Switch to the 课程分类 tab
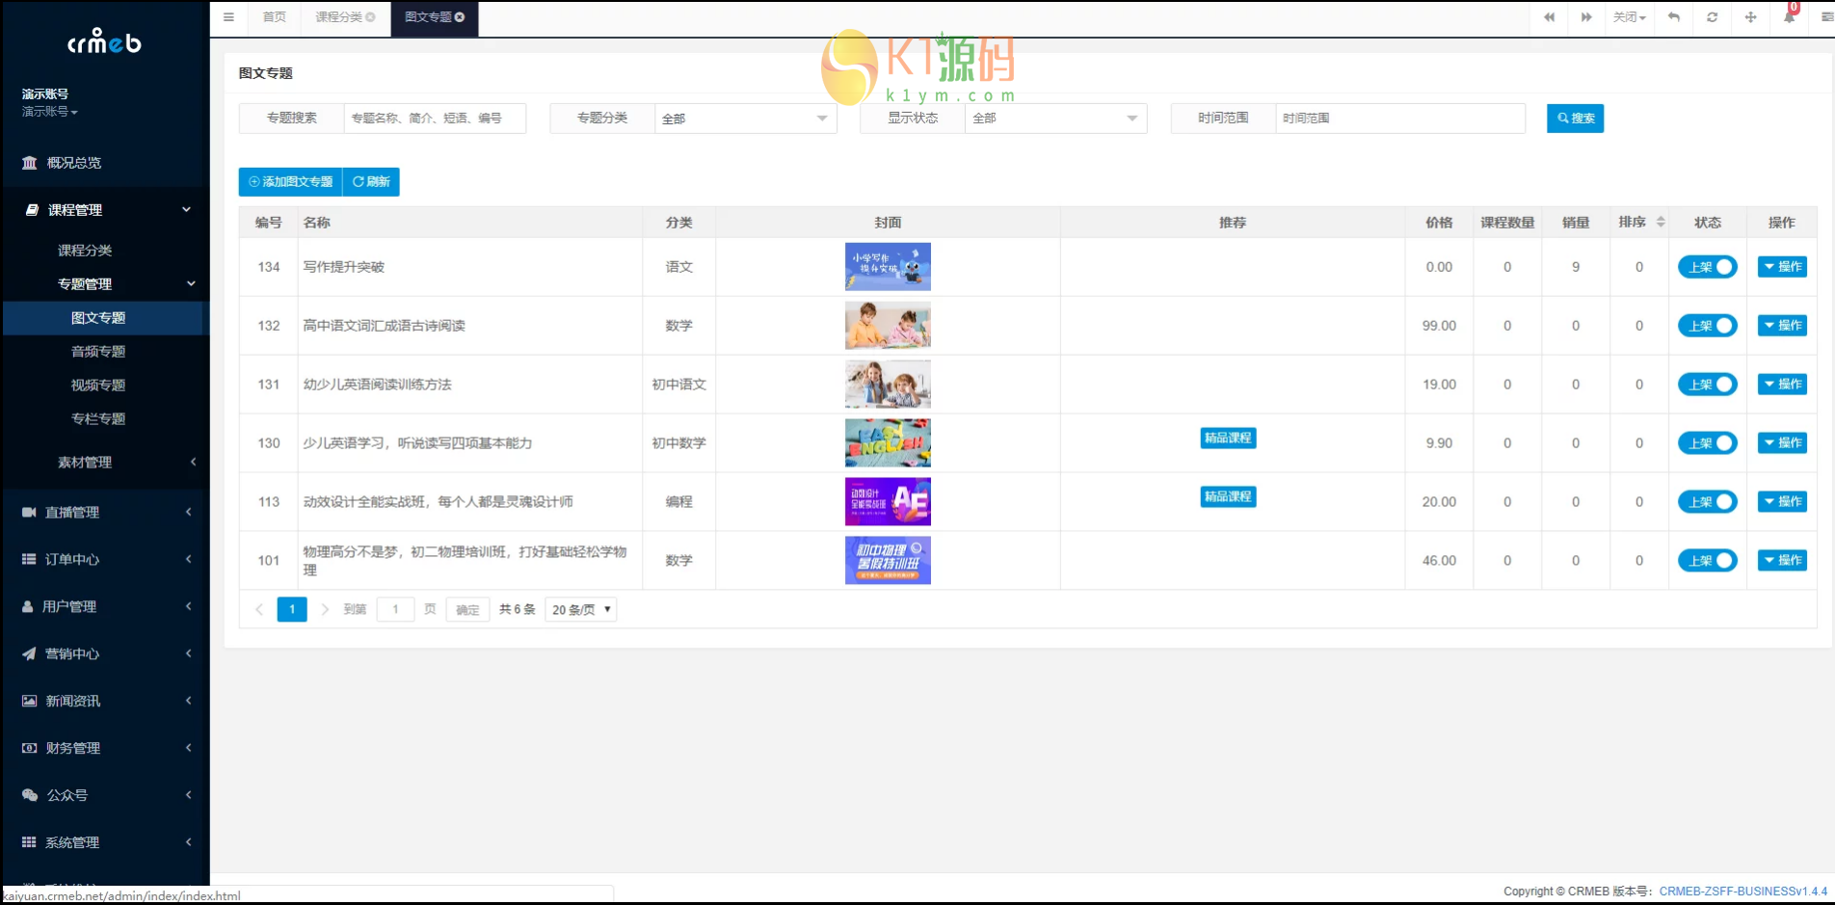 tap(339, 17)
